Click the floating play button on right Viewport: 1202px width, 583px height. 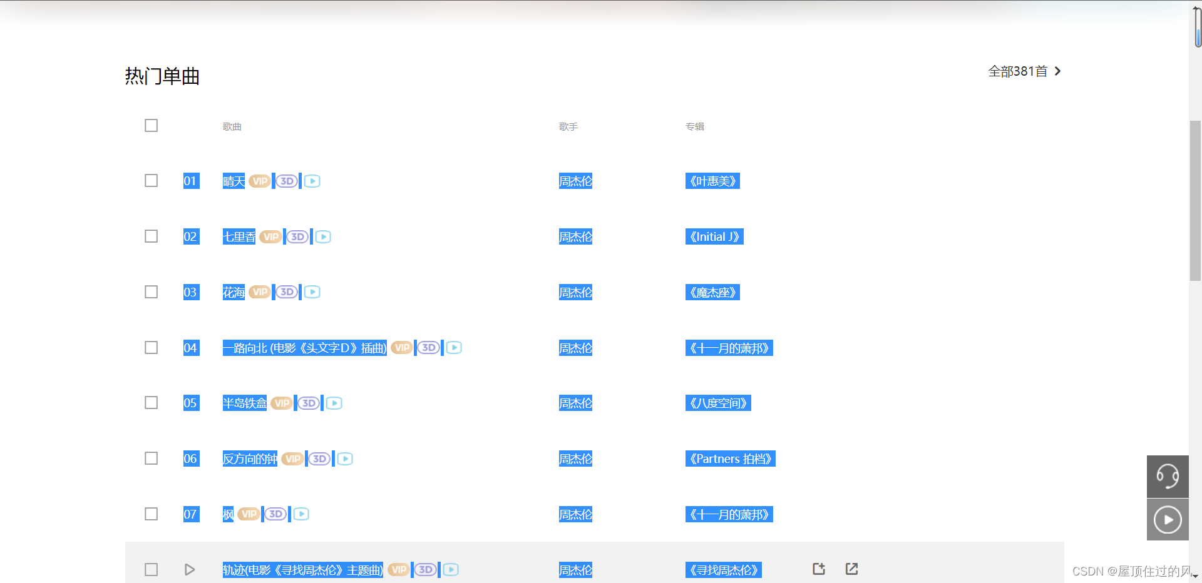[x=1168, y=520]
